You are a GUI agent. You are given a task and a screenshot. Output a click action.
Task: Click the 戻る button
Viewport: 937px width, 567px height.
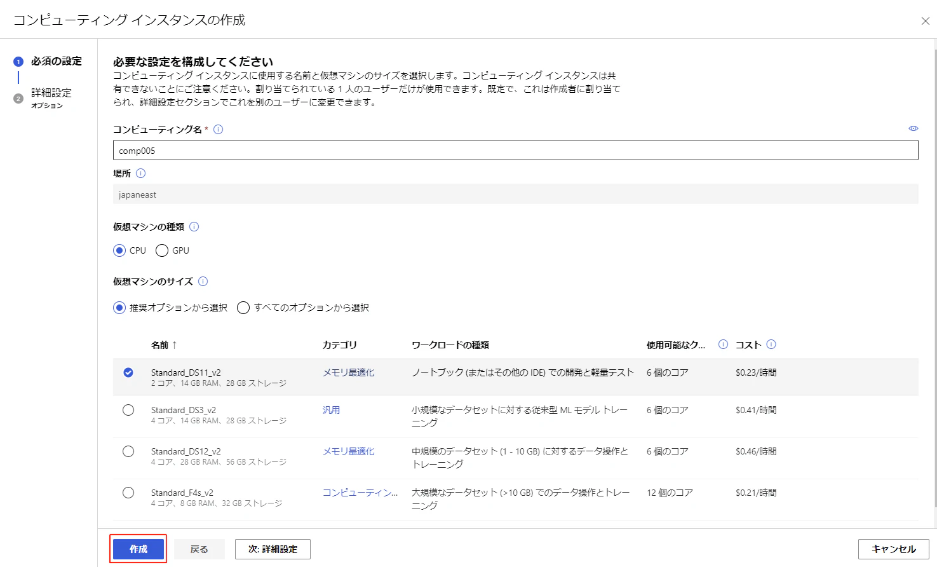pyautogui.click(x=199, y=549)
